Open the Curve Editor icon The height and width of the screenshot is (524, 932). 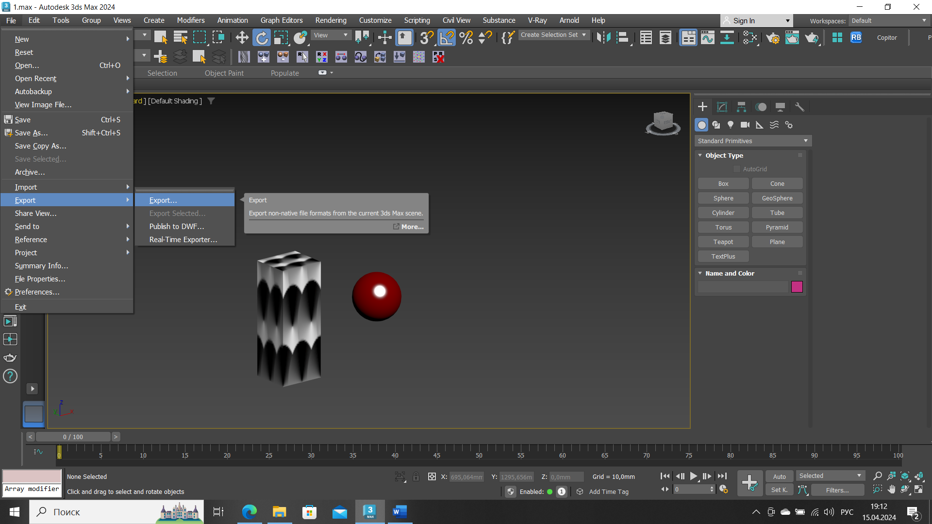[x=708, y=37]
